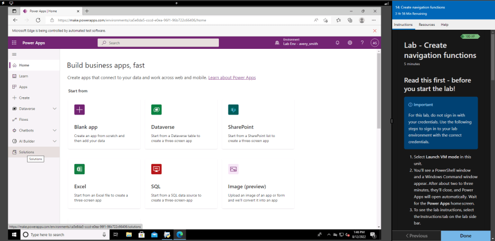Open Edge settings and more ellipsis
This screenshot has height=241, width=495.
[x=373, y=20]
